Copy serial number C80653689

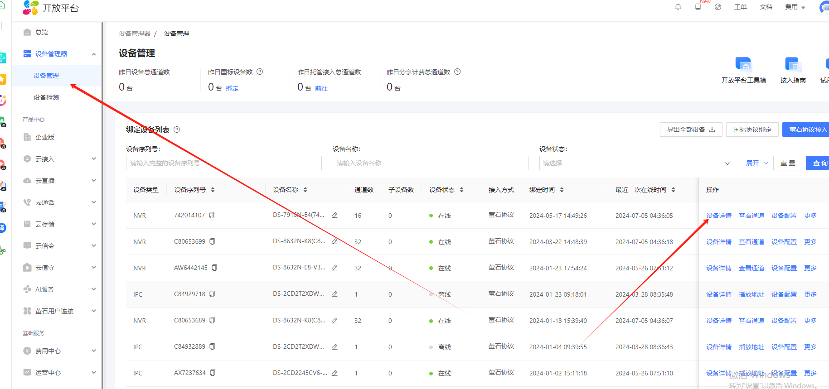[x=212, y=320]
